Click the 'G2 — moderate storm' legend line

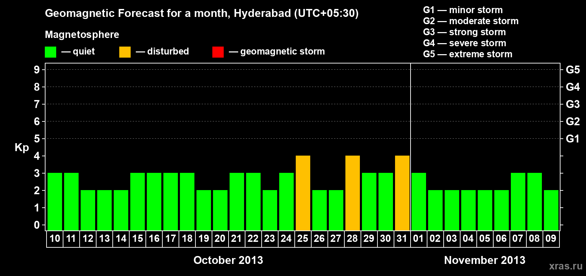(471, 21)
